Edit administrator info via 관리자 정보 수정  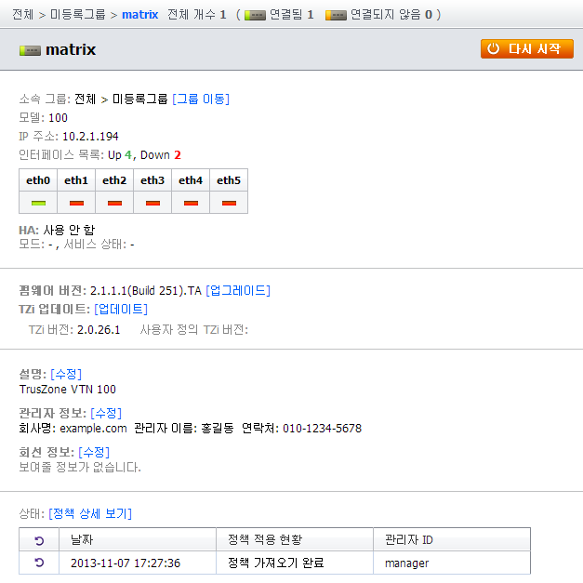coord(105,413)
